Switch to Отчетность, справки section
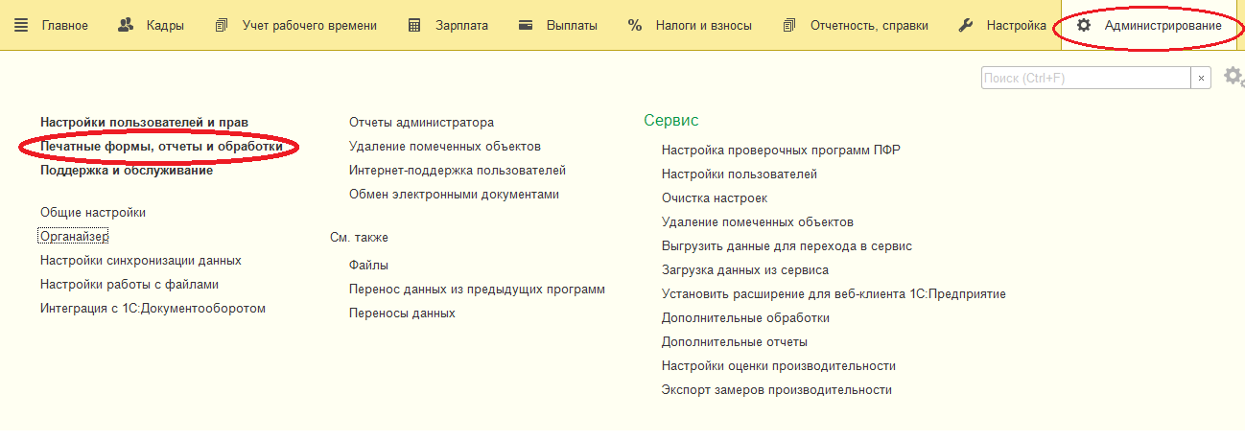Viewport: 1245px width, 441px height. pyautogui.click(x=869, y=26)
